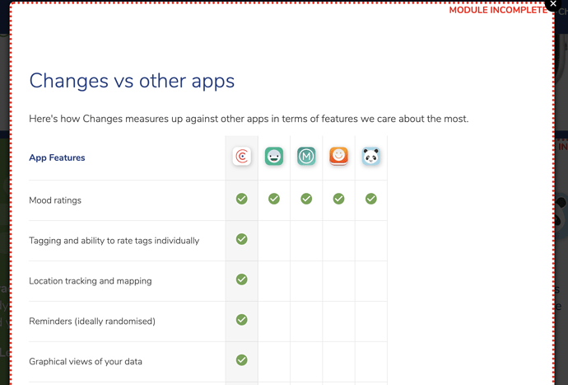This screenshot has width=568, height=385.
Task: Click Mood ratings checkmark under teal M app
Action: point(306,199)
